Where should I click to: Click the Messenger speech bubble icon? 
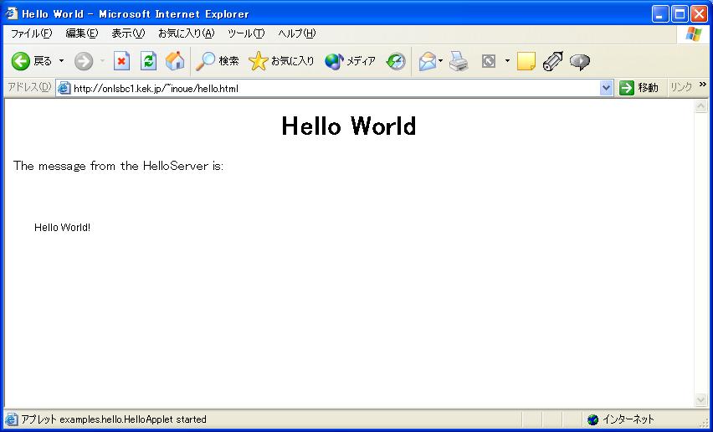(x=579, y=61)
